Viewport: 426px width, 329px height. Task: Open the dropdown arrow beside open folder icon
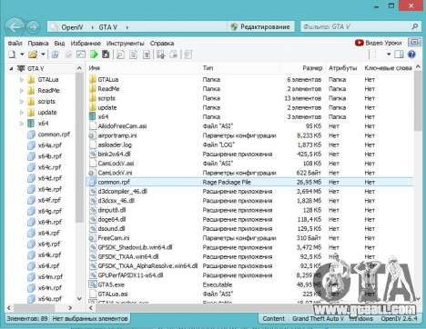point(43,55)
